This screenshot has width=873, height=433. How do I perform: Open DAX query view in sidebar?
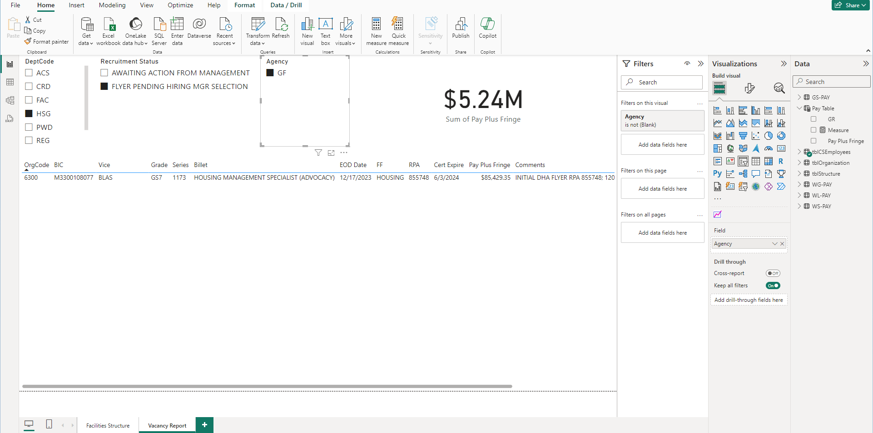[10, 118]
